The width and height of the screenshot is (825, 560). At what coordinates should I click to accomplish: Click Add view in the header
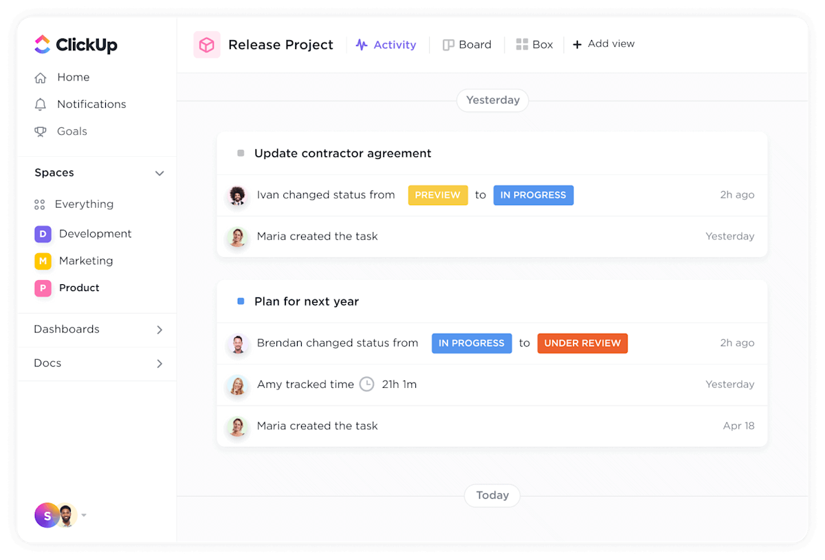(x=604, y=43)
